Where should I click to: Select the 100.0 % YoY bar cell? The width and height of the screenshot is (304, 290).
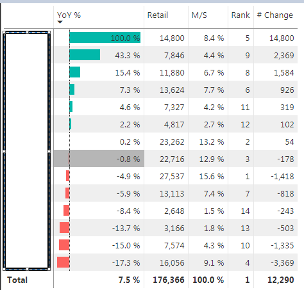pos(99,38)
